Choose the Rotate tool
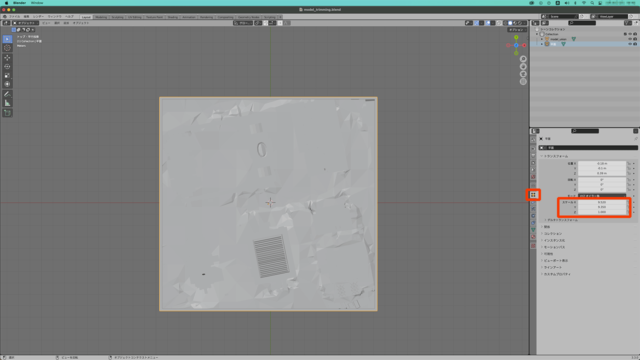640x360 pixels. coord(7,66)
